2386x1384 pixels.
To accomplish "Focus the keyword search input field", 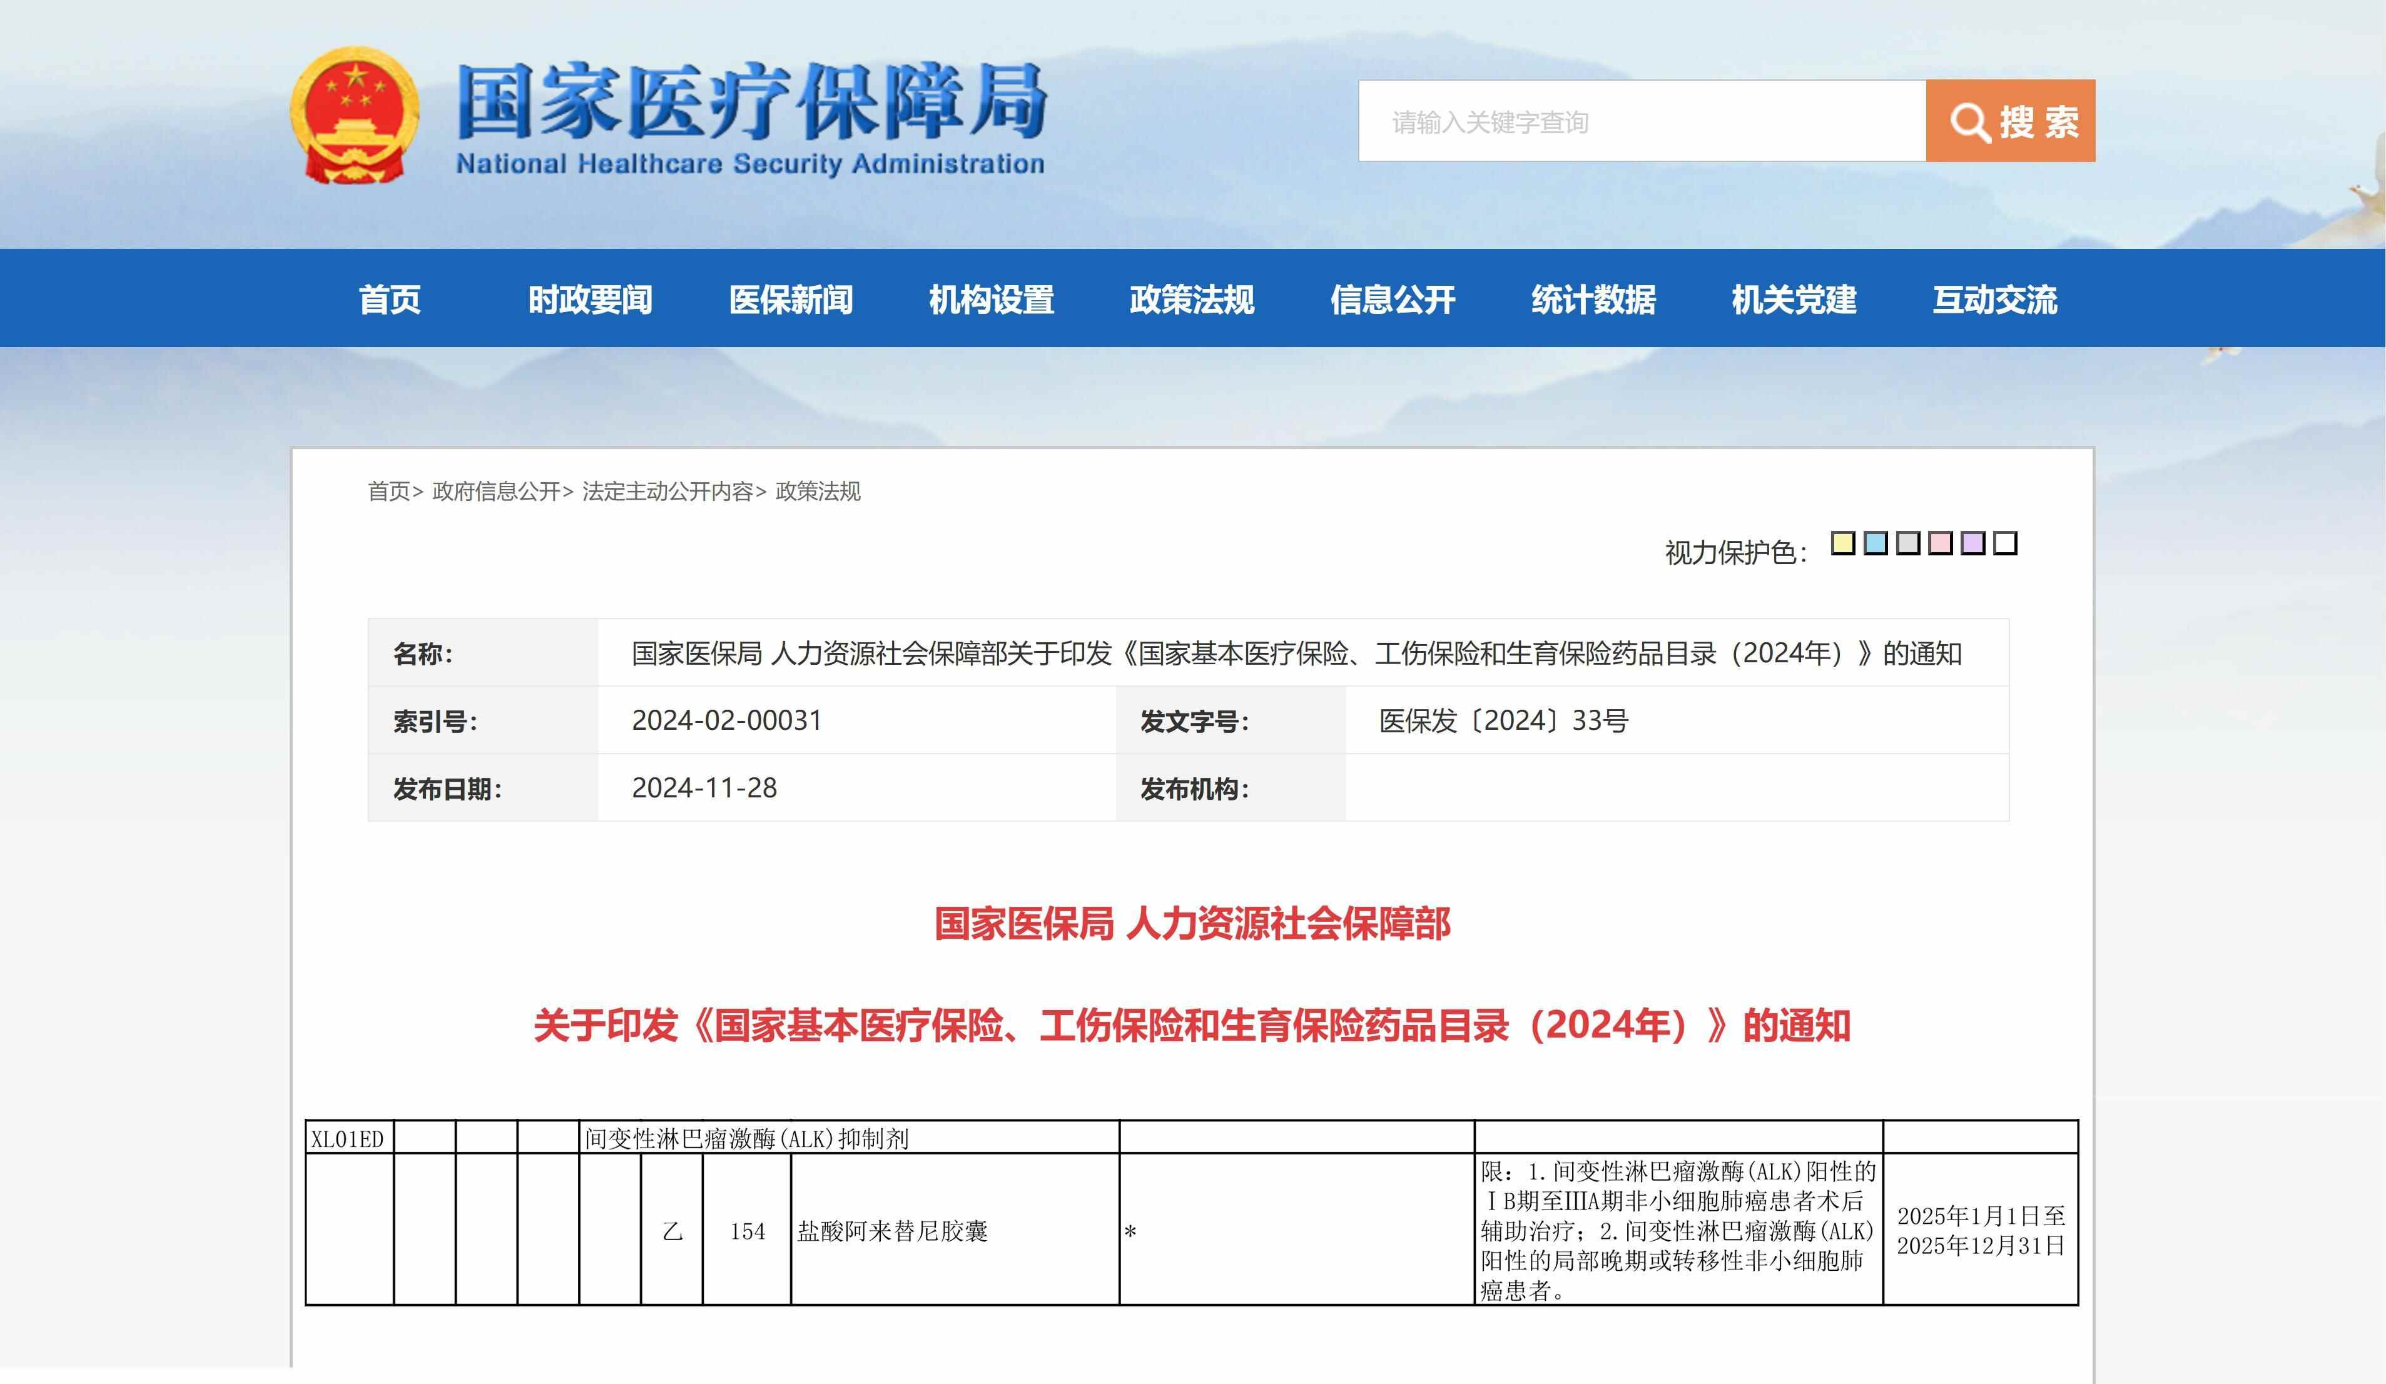I will coord(1642,121).
